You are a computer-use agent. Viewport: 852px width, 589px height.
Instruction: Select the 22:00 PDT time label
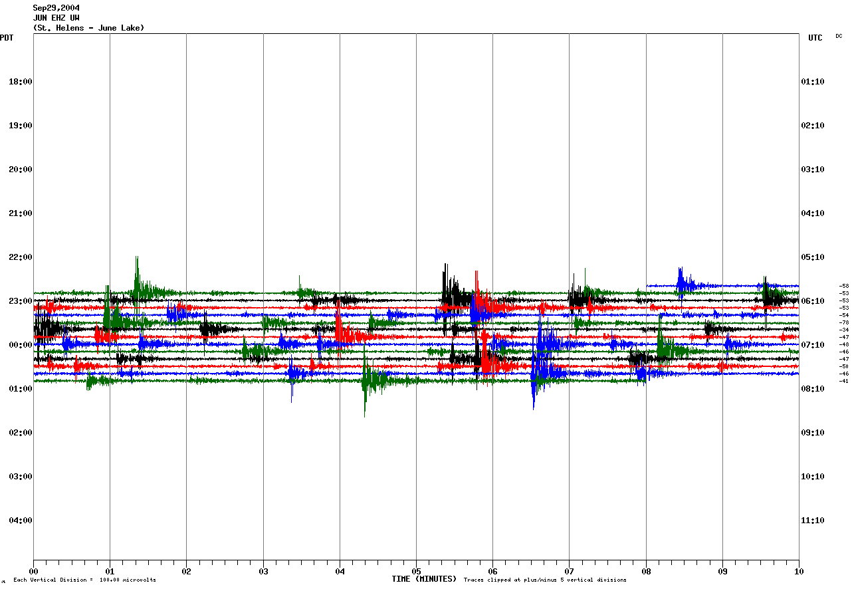(x=21, y=257)
